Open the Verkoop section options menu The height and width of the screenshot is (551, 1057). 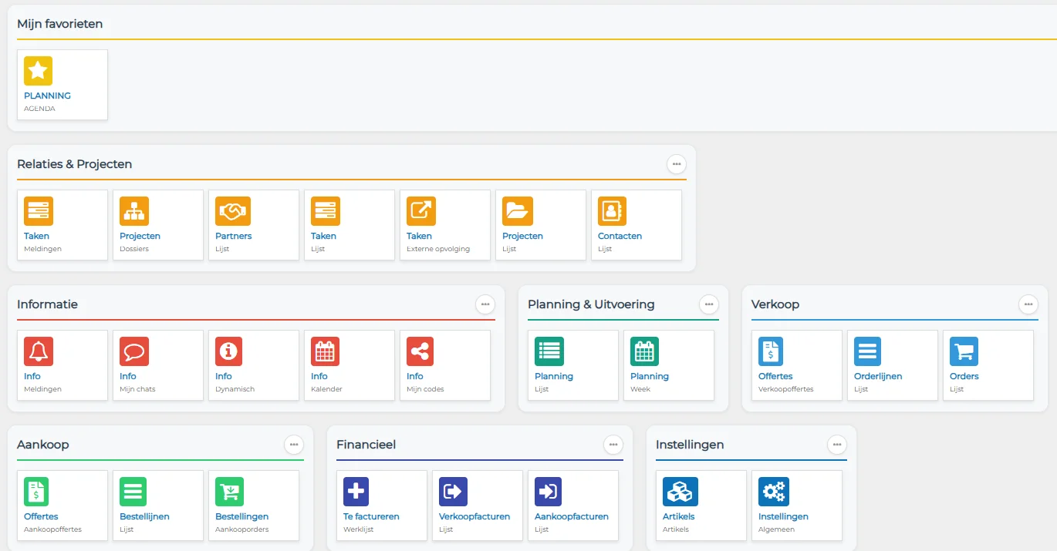1028,304
